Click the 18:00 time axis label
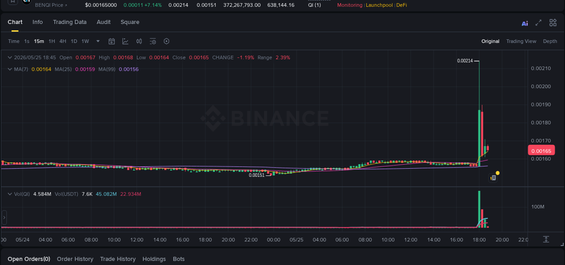 pos(479,240)
